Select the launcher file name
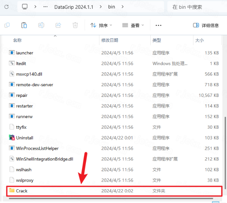This screenshot has width=227, height=203. (x=25, y=53)
